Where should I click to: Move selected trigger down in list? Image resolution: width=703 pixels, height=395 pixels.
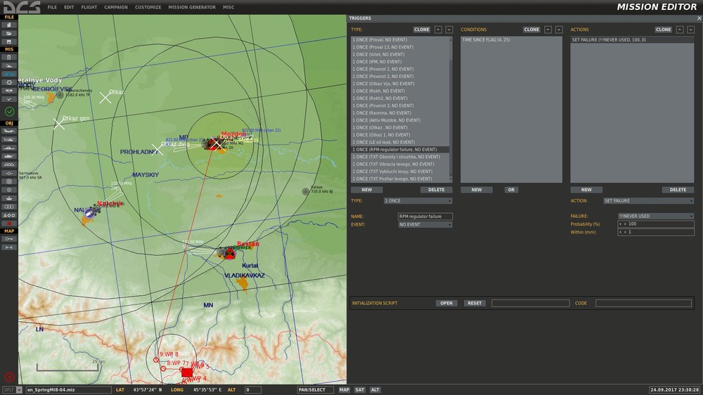point(449,30)
